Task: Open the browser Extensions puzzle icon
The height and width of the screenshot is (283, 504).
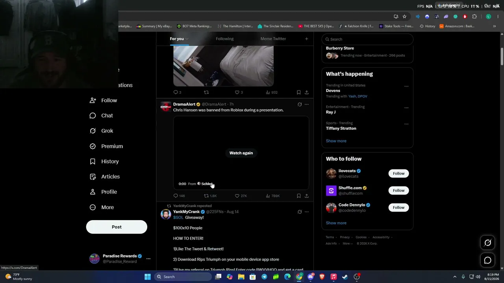Action: point(474,17)
